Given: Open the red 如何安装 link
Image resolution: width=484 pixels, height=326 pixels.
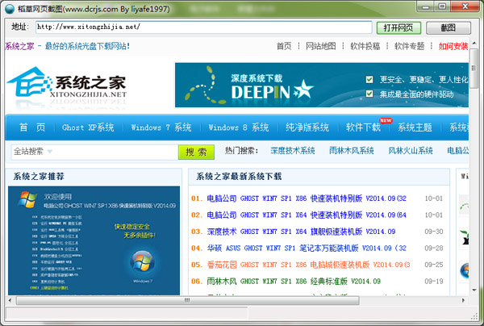Looking at the screenshot, I should coord(453,46).
